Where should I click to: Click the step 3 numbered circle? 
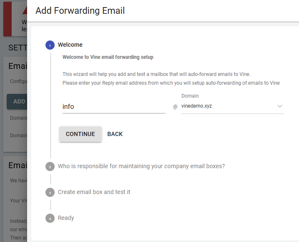50,192
